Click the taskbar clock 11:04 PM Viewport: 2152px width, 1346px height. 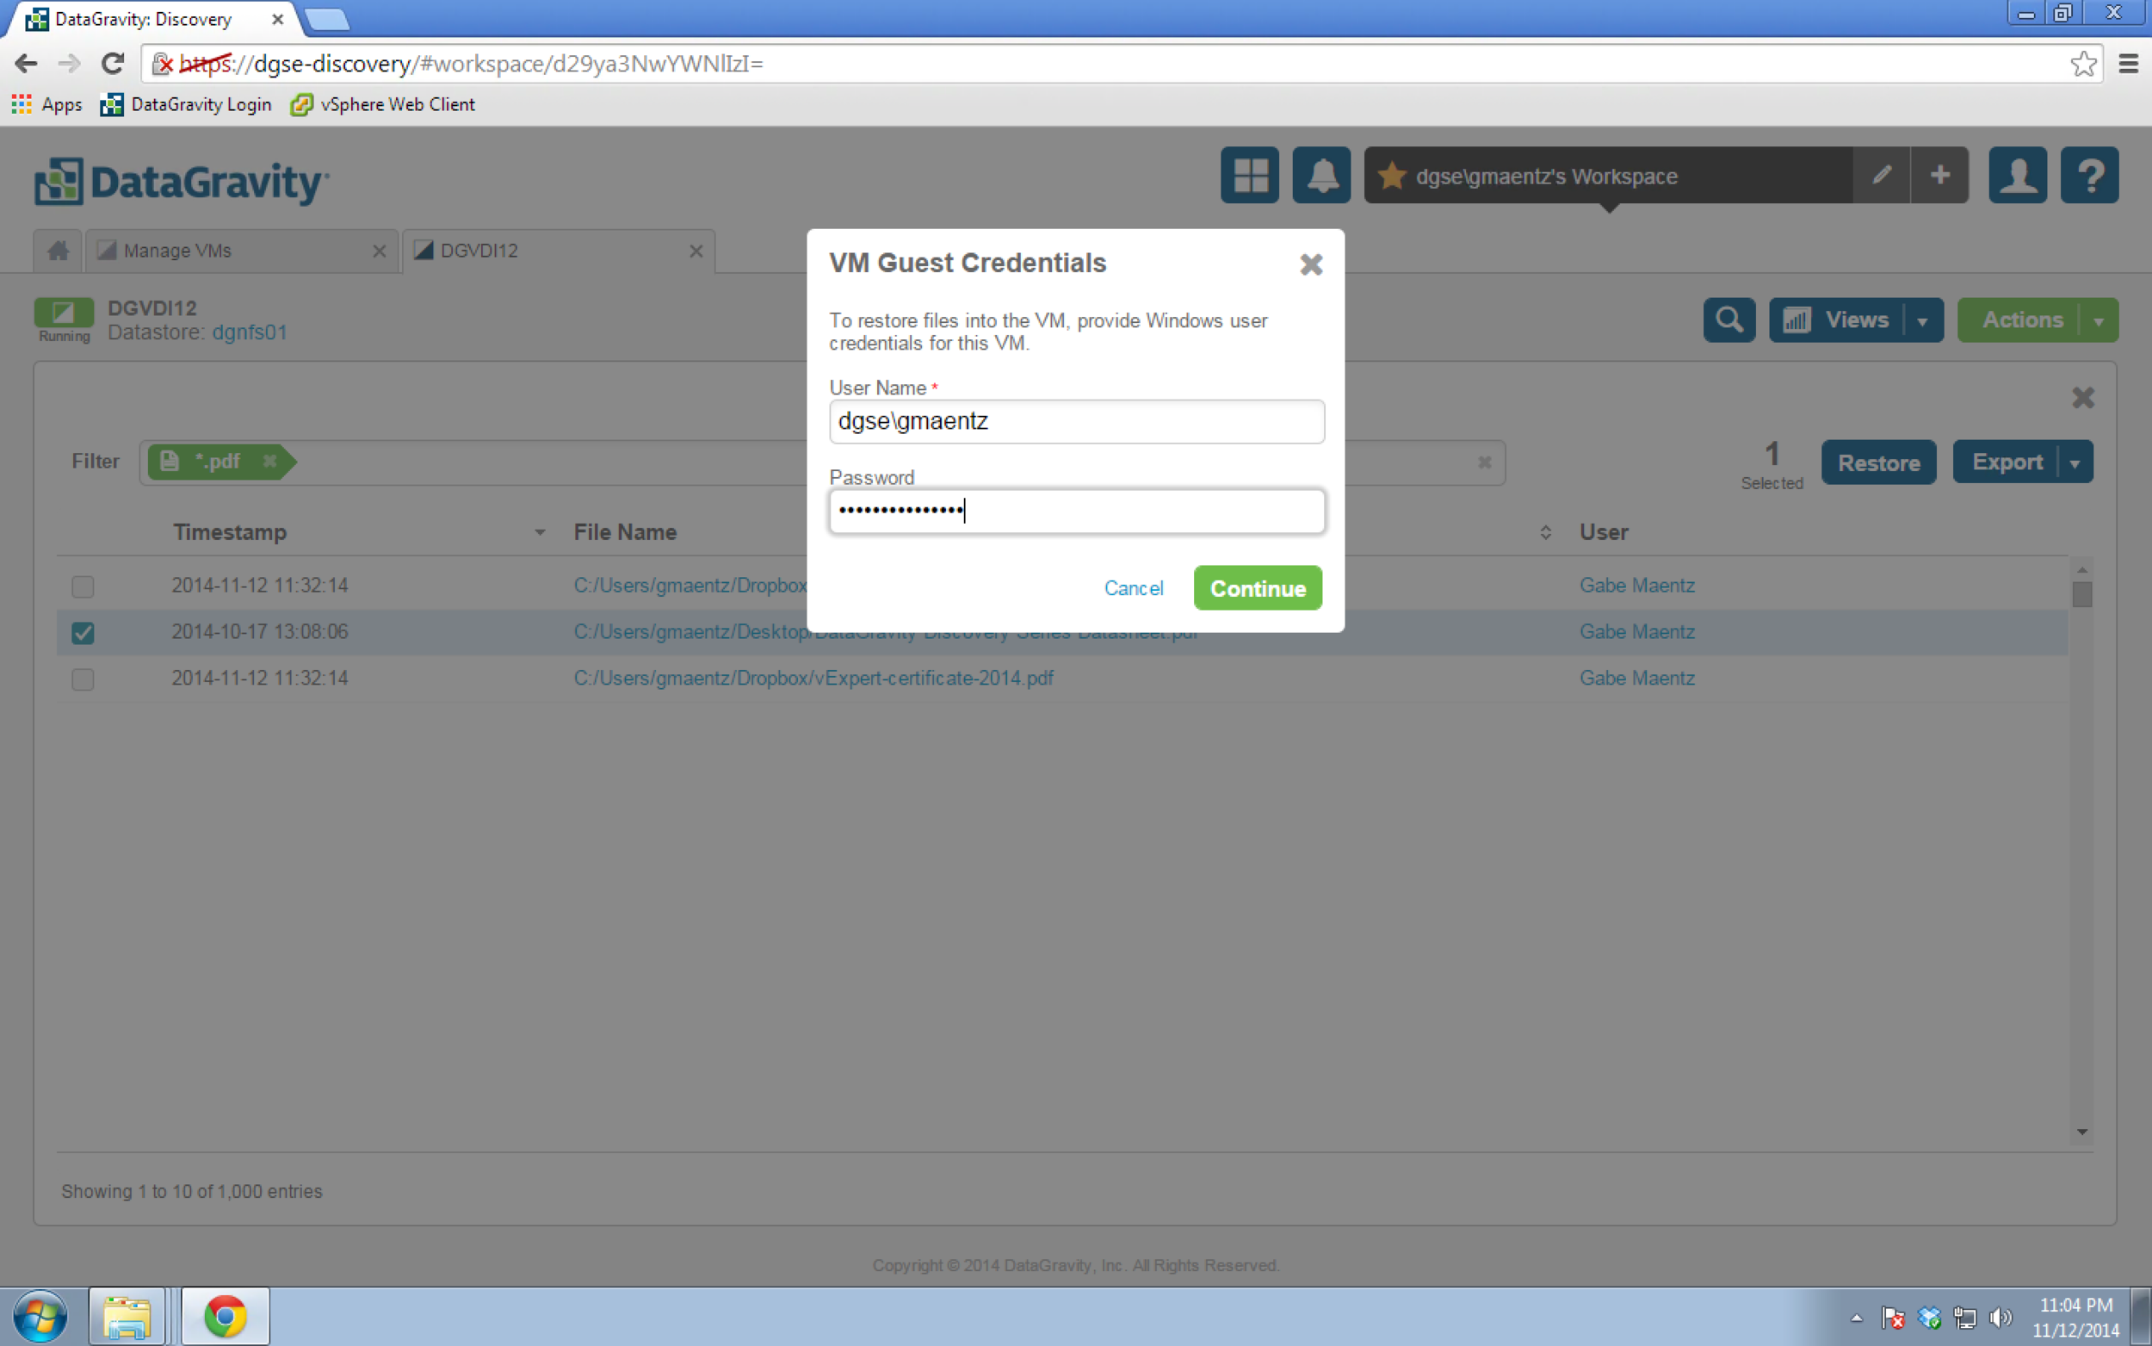(x=2075, y=1305)
